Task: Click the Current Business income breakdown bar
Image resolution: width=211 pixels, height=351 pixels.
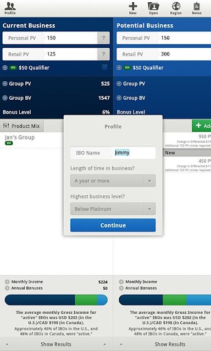Action: click(x=56, y=300)
